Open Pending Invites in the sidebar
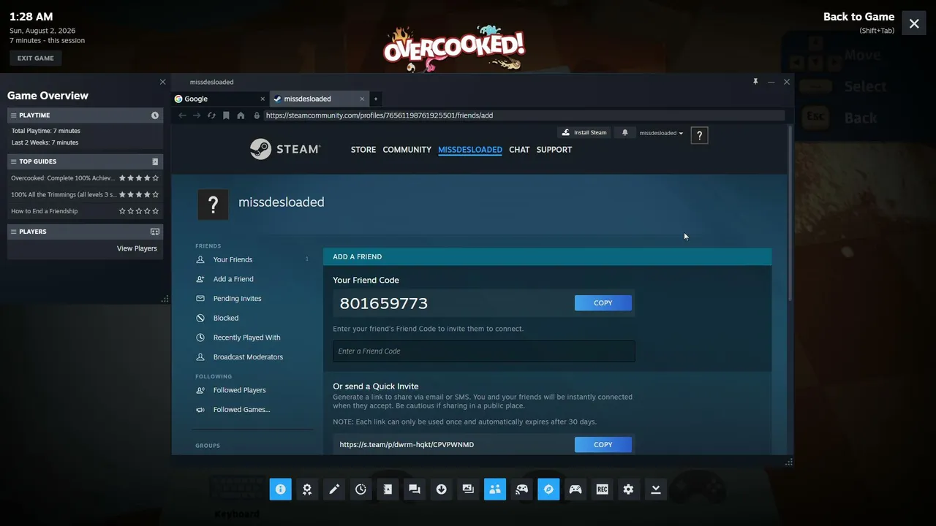Viewport: 936px width, 526px height. [x=237, y=299]
